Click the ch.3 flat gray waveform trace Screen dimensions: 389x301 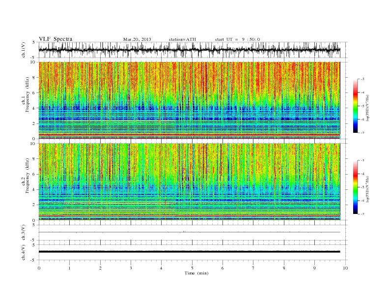pos(189,232)
